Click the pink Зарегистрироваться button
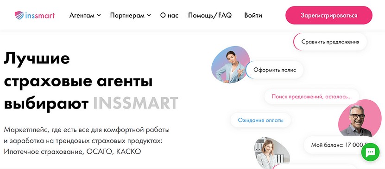The image size is (385, 169). coord(329,15)
